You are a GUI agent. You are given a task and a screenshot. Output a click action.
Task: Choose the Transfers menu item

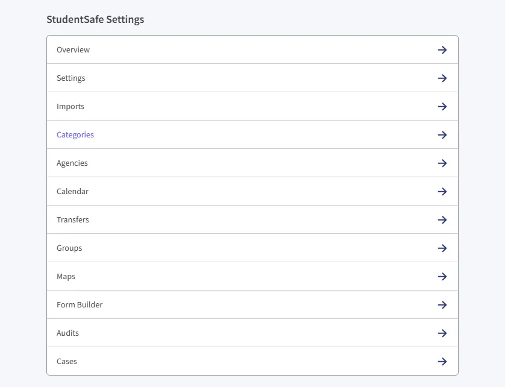(x=252, y=220)
